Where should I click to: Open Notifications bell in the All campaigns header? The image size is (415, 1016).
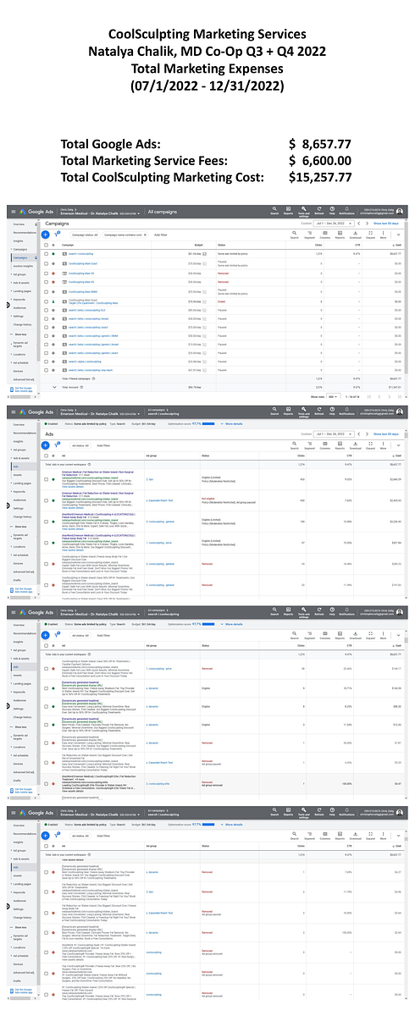pos(347,211)
